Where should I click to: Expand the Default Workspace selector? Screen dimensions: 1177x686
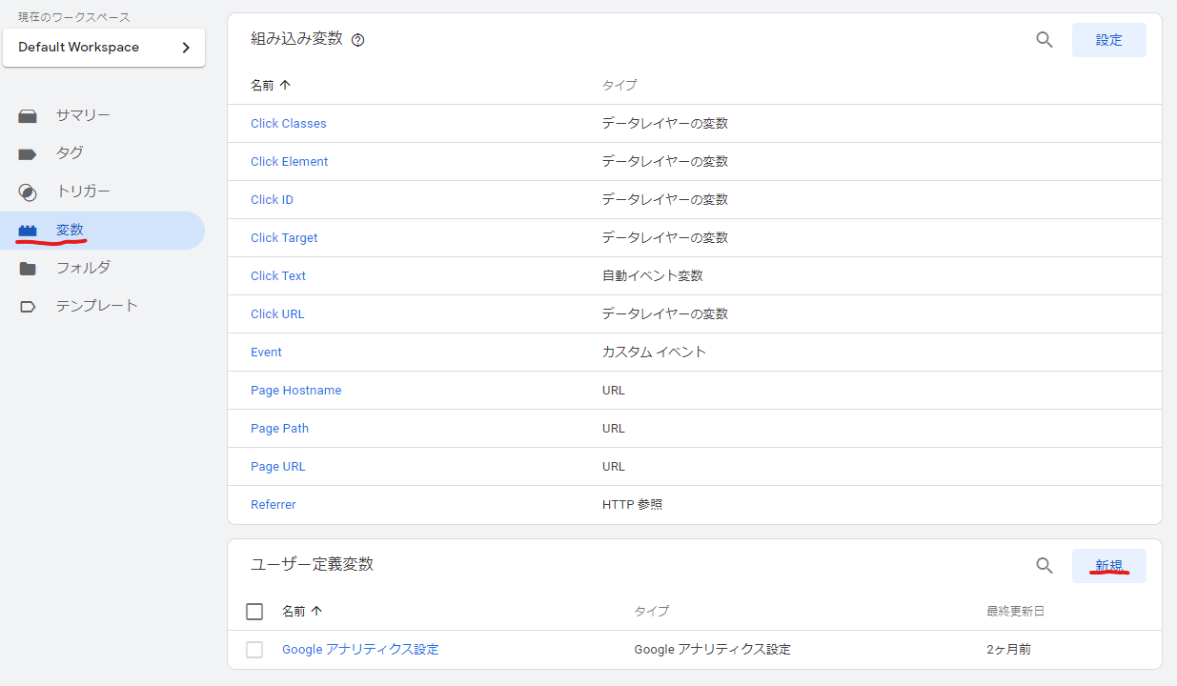click(x=104, y=48)
